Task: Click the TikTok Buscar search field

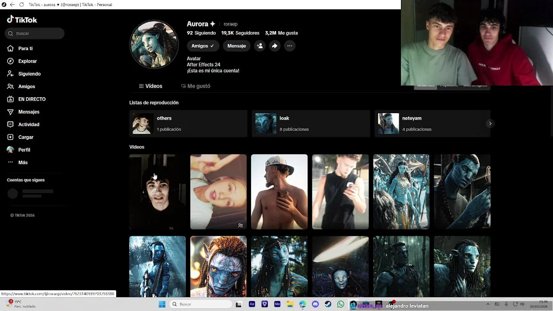Action: [x=35, y=33]
